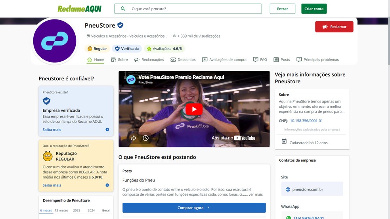The height and width of the screenshot is (219, 390).
Task: Open the Home tab
Action: [96, 60]
